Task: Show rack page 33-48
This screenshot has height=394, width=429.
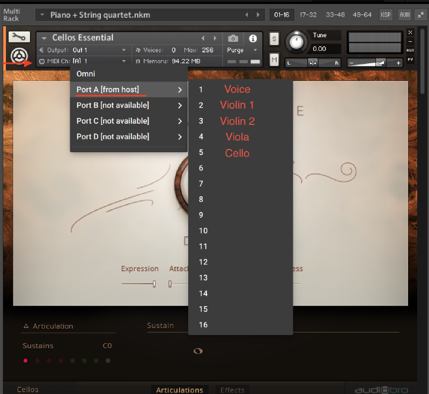Action: click(335, 15)
